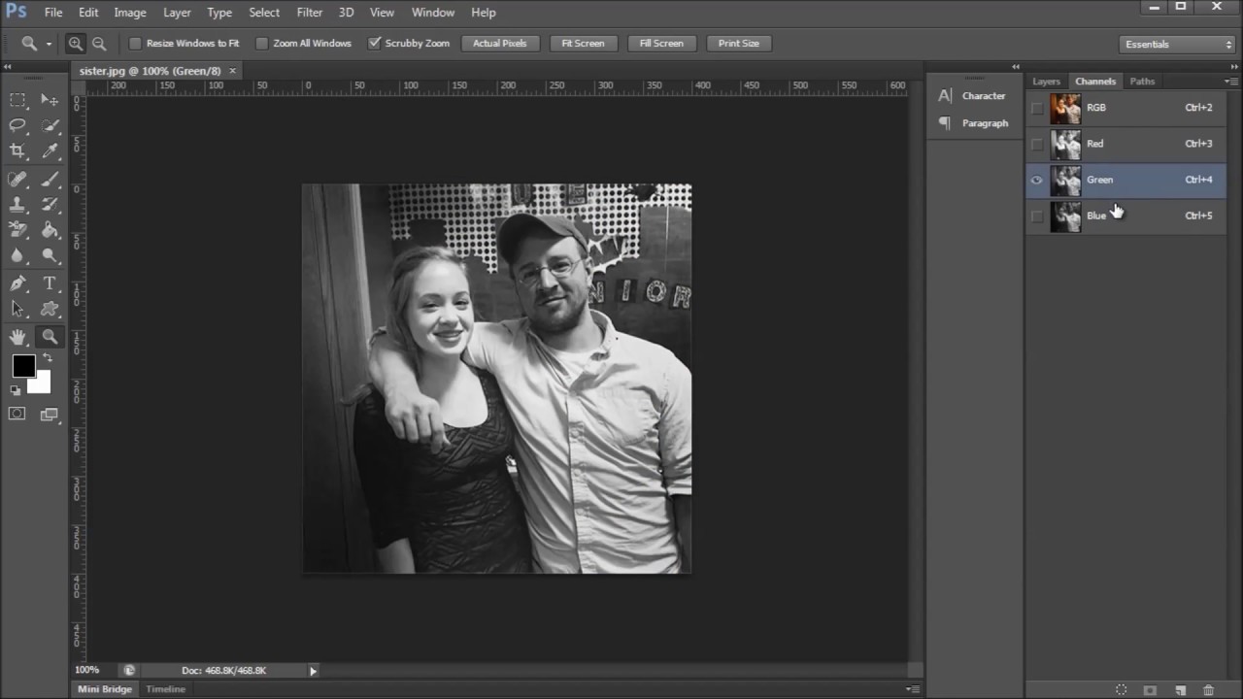Select the Horizontal Type tool
1243x699 pixels.
pyautogui.click(x=50, y=283)
